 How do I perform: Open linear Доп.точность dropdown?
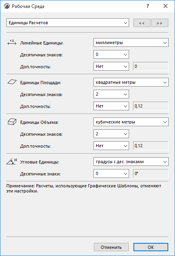click(111, 66)
